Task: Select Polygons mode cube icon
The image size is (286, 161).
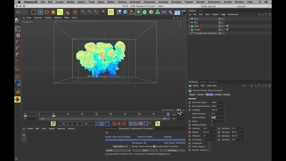Action: [18, 55]
